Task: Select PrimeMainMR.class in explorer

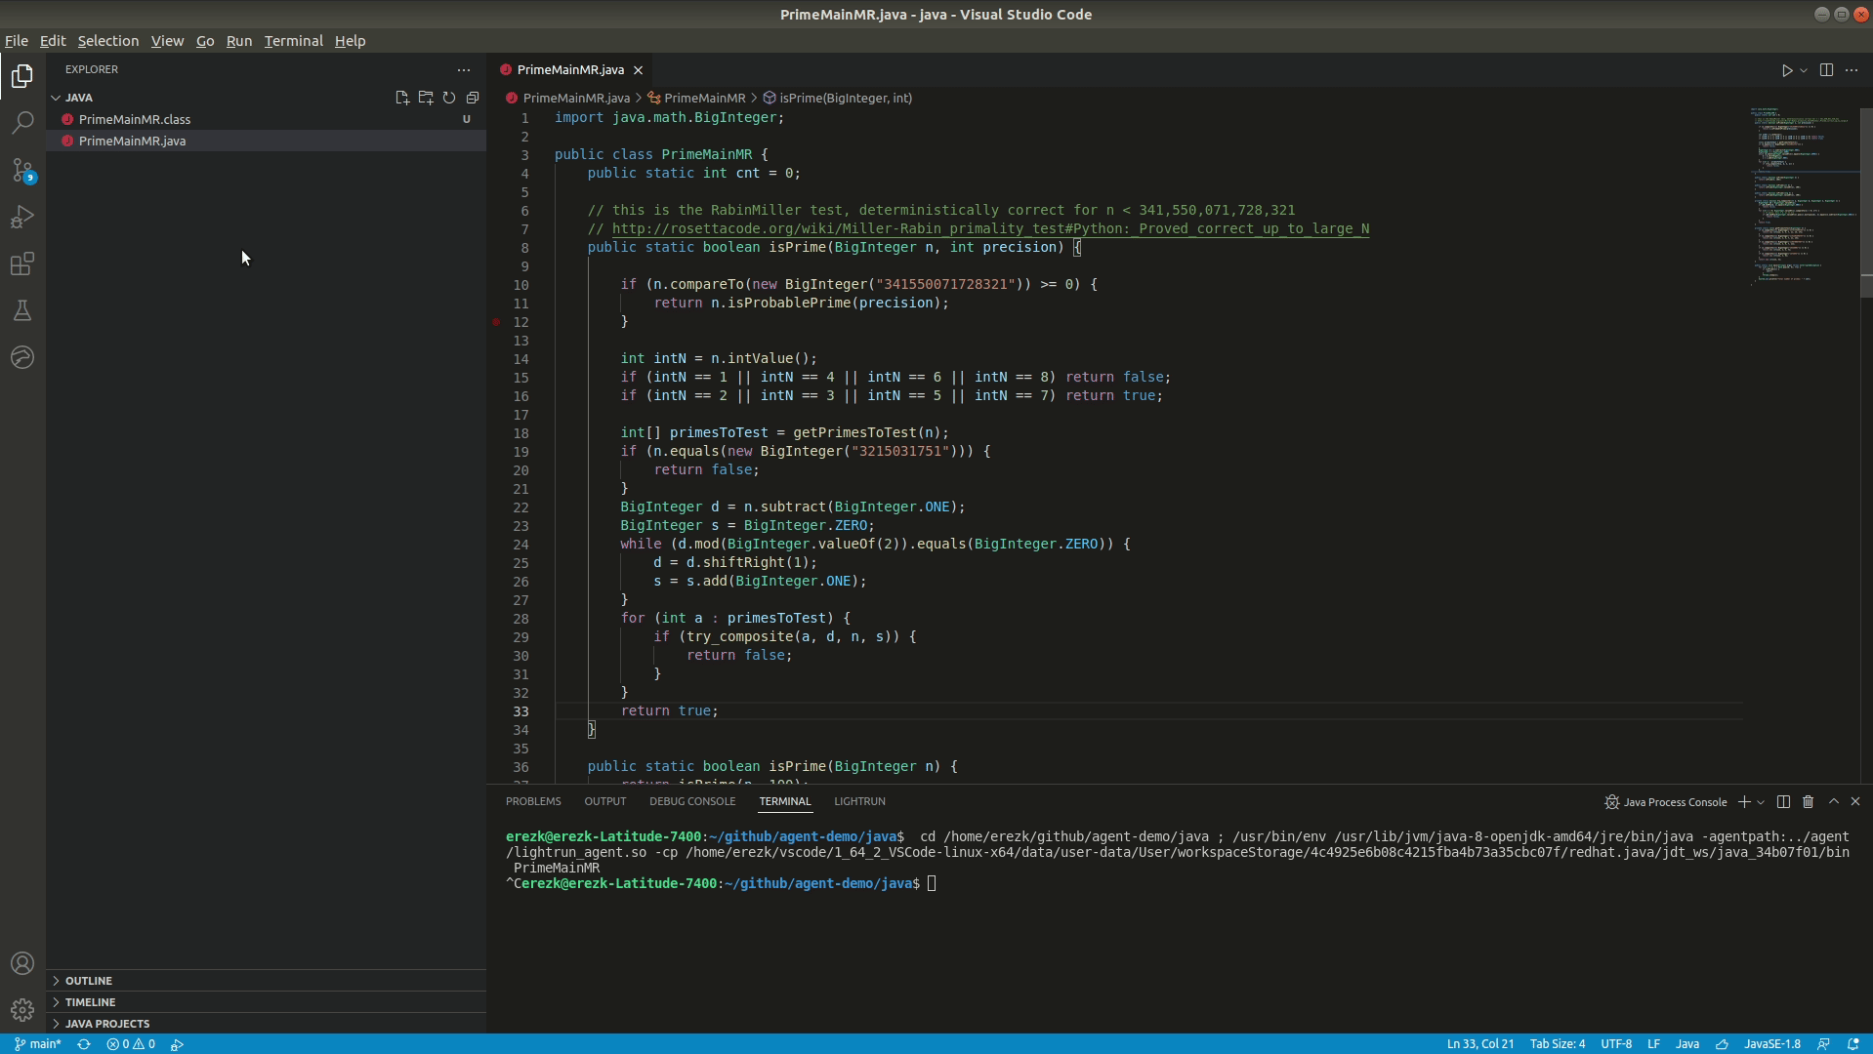Action: (135, 119)
